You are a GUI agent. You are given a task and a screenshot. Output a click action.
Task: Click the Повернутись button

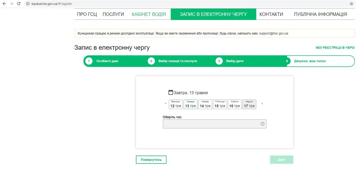pyautogui.click(x=151, y=160)
